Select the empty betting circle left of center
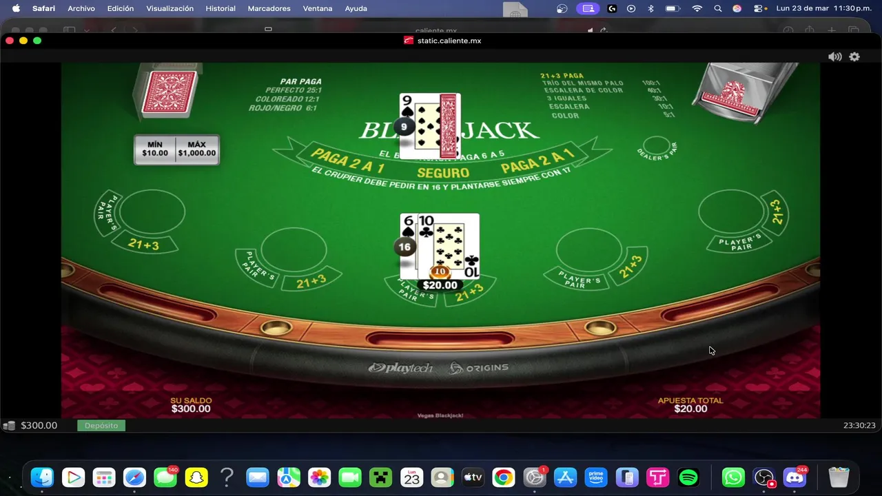The width and height of the screenshot is (882, 496). pos(294,249)
